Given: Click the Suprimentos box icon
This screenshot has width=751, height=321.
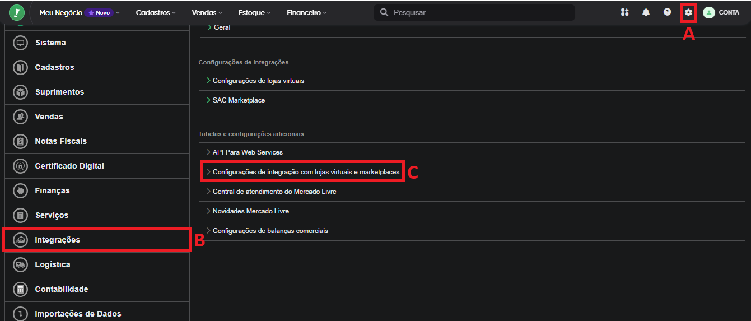Looking at the screenshot, I should 20,92.
